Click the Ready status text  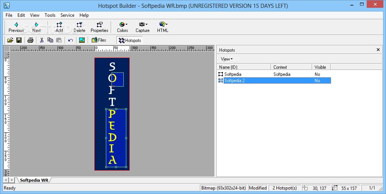coord(10,188)
